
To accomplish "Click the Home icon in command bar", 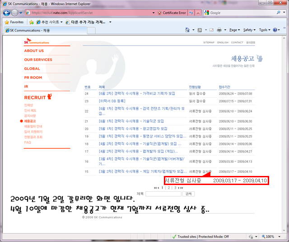I will 187,30.
